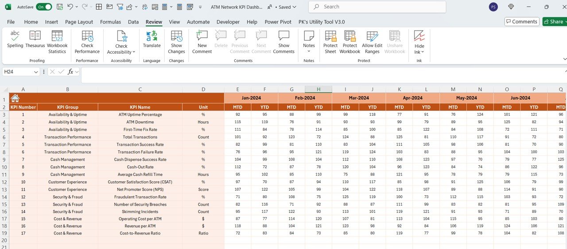
Task: Select row 10 header
Action: pos(4,167)
